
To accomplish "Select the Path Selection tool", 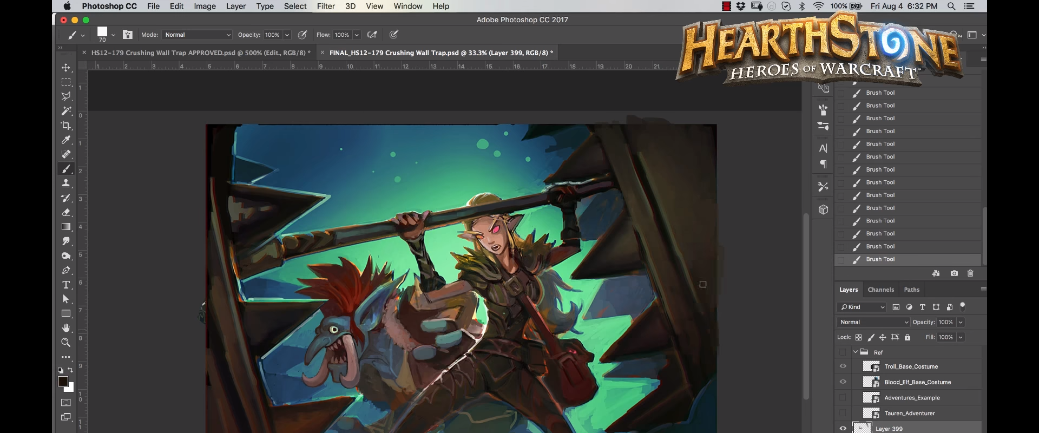I will pos(66,299).
